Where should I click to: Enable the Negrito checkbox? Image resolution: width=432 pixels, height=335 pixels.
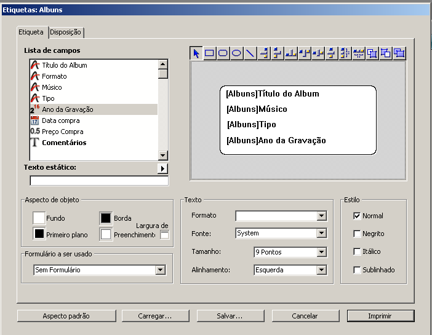click(357, 234)
